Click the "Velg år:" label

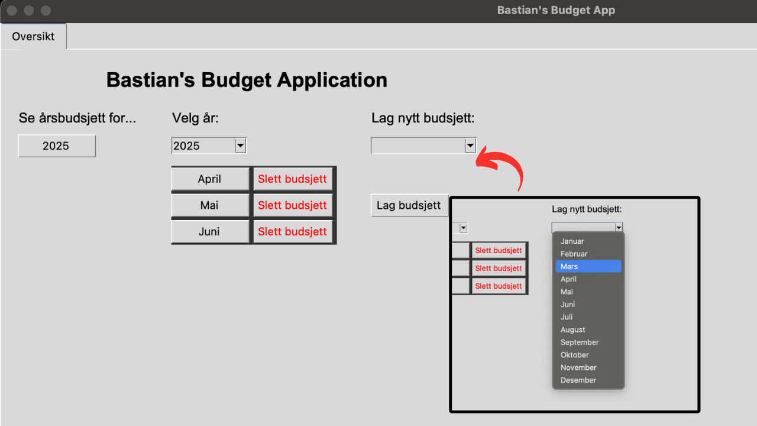click(196, 118)
